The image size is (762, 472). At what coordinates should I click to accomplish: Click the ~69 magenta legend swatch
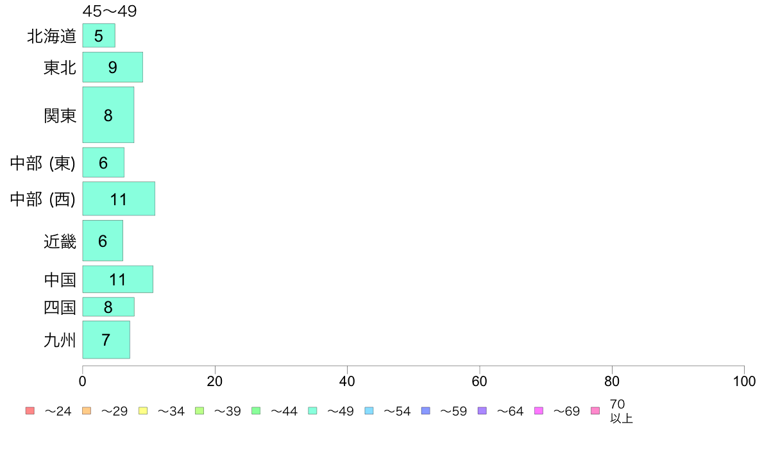tap(538, 410)
